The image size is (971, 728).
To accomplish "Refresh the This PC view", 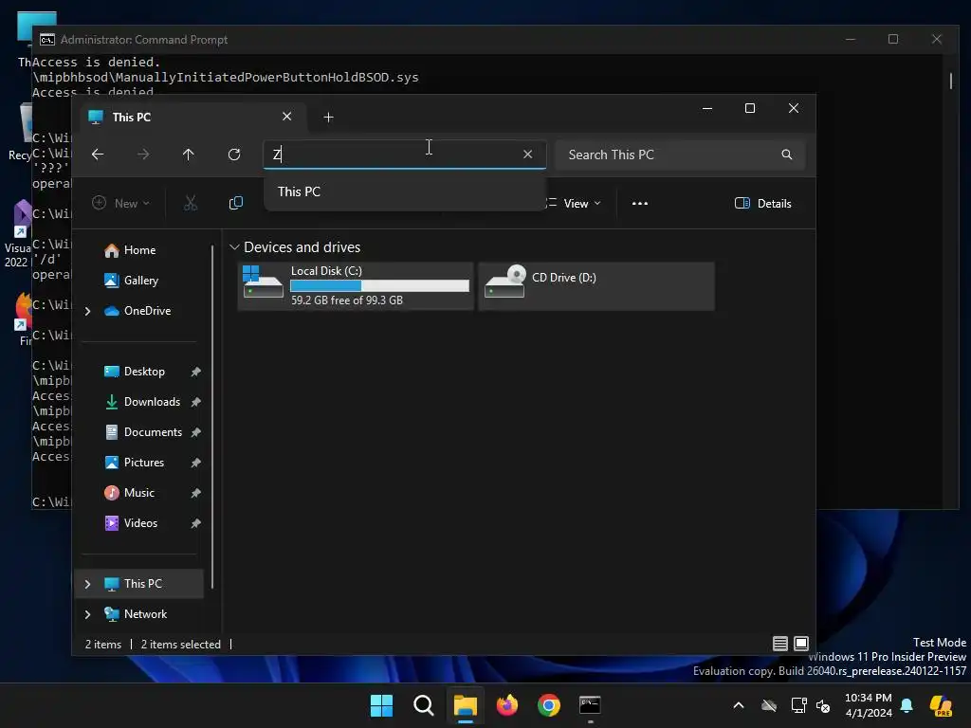I will (234, 155).
